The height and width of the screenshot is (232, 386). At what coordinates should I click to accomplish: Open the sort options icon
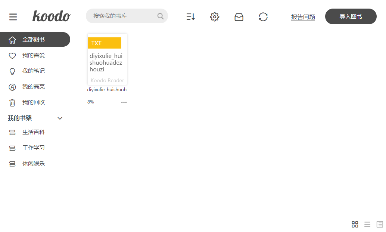pos(190,16)
